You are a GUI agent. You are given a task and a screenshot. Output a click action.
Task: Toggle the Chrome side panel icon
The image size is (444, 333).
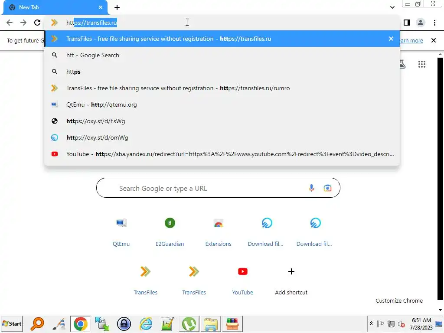(407, 23)
